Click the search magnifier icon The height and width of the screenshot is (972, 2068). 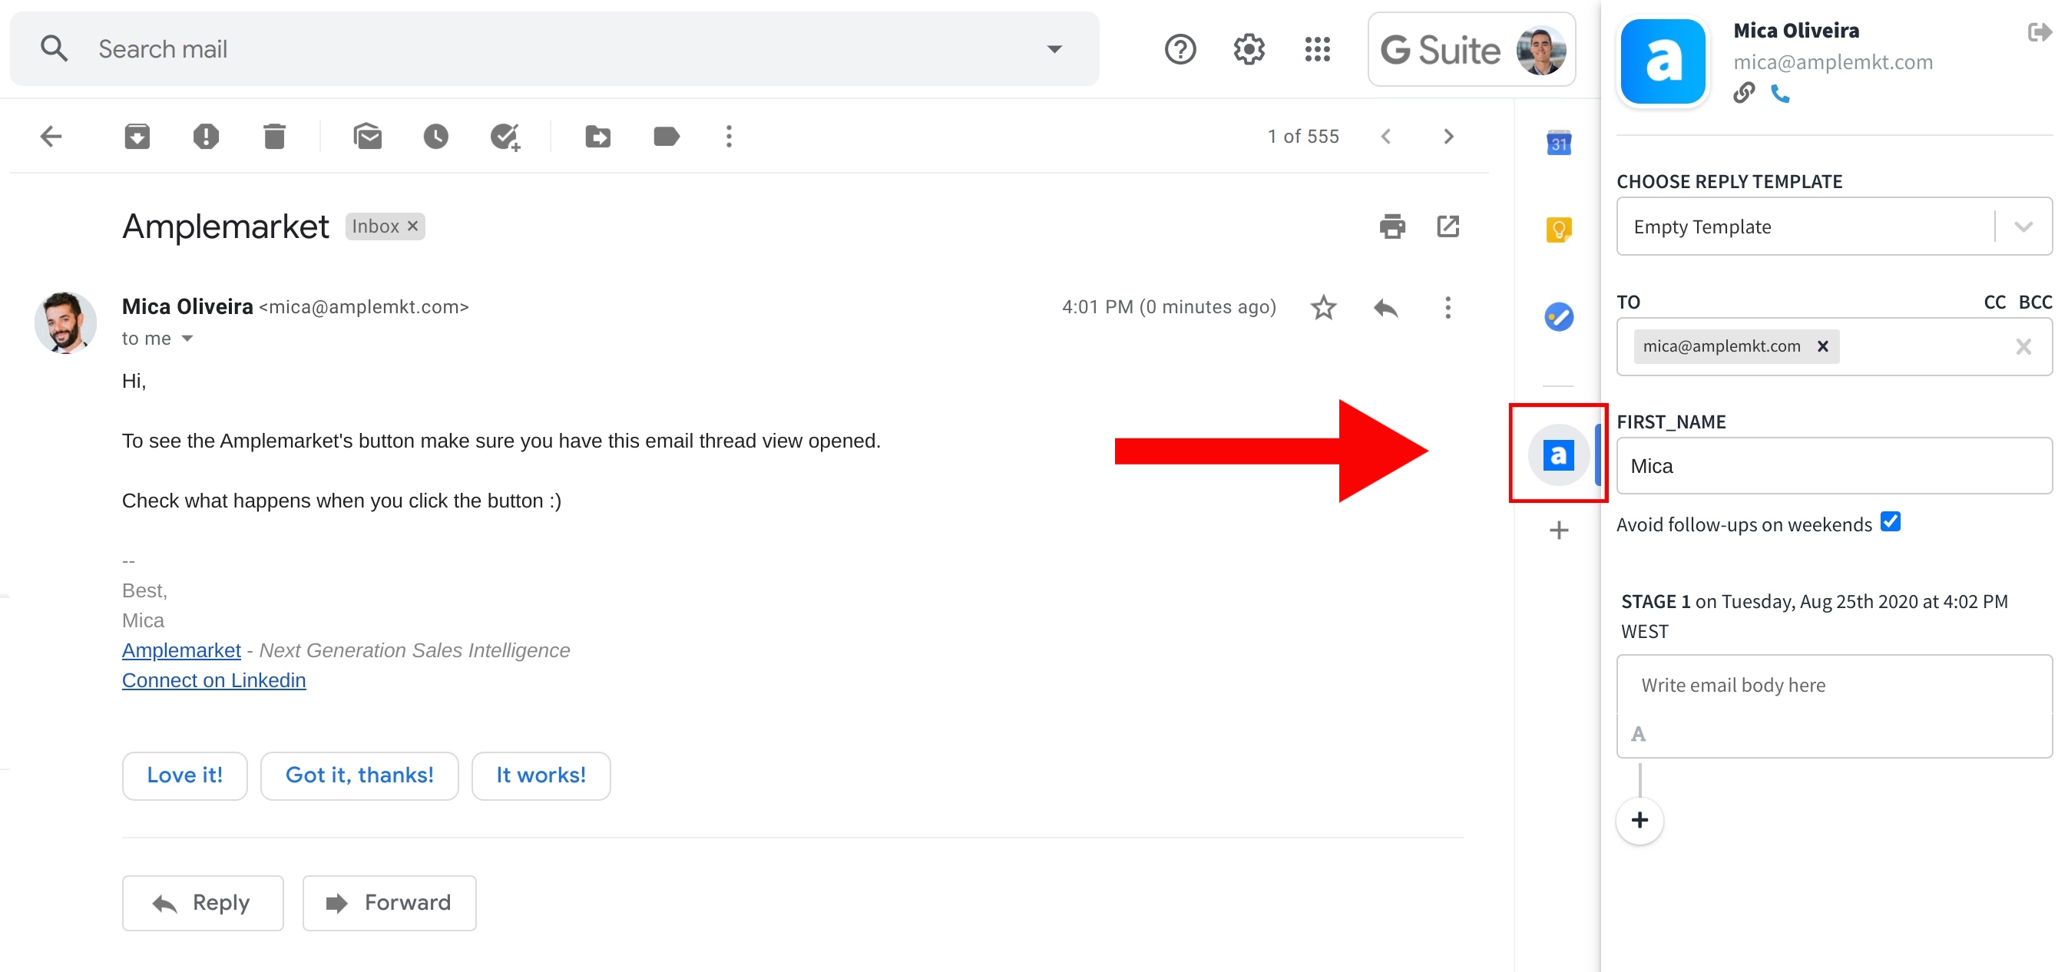(54, 49)
